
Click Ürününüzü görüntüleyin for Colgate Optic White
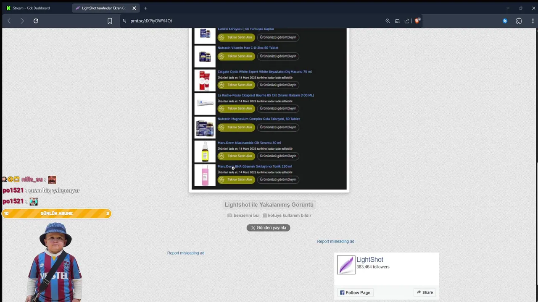(x=278, y=85)
